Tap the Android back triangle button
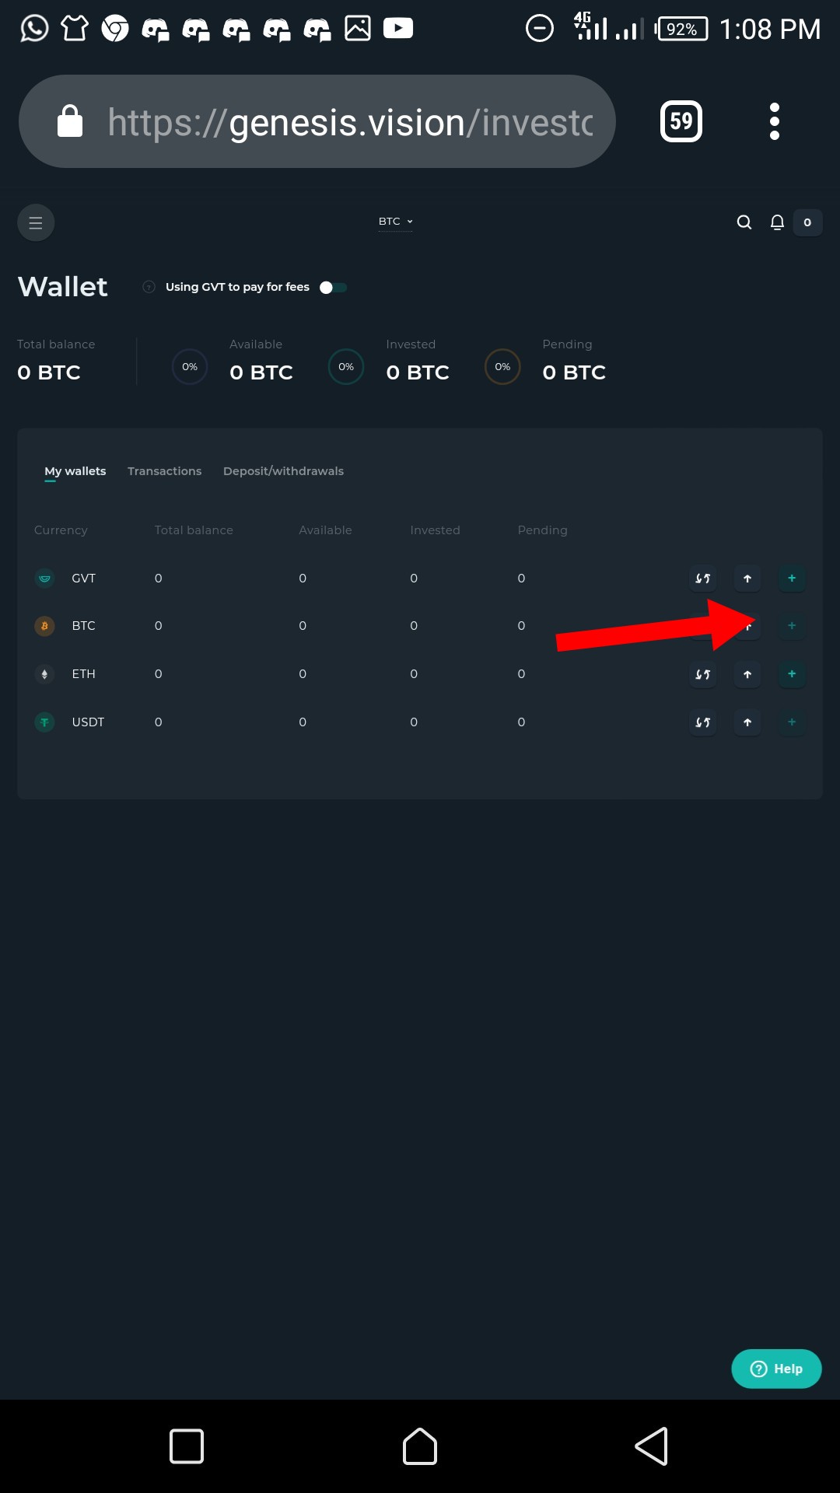Screen dimensions: 840x1493 [x=652, y=1446]
